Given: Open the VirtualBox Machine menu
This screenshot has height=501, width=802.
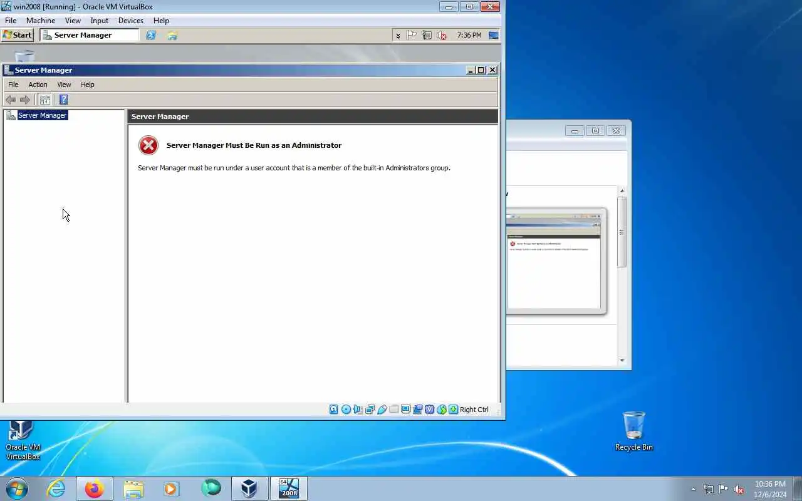Looking at the screenshot, I should [x=41, y=21].
